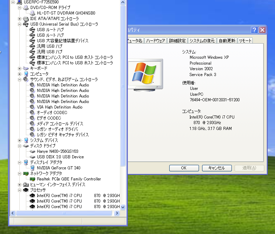Switch to the リモート tab
Screen dimensions: 275x234
pos(245,41)
